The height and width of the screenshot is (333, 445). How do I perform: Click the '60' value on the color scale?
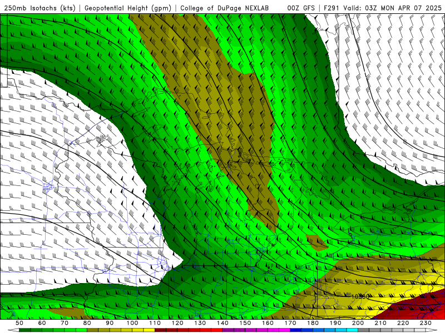tap(42, 323)
